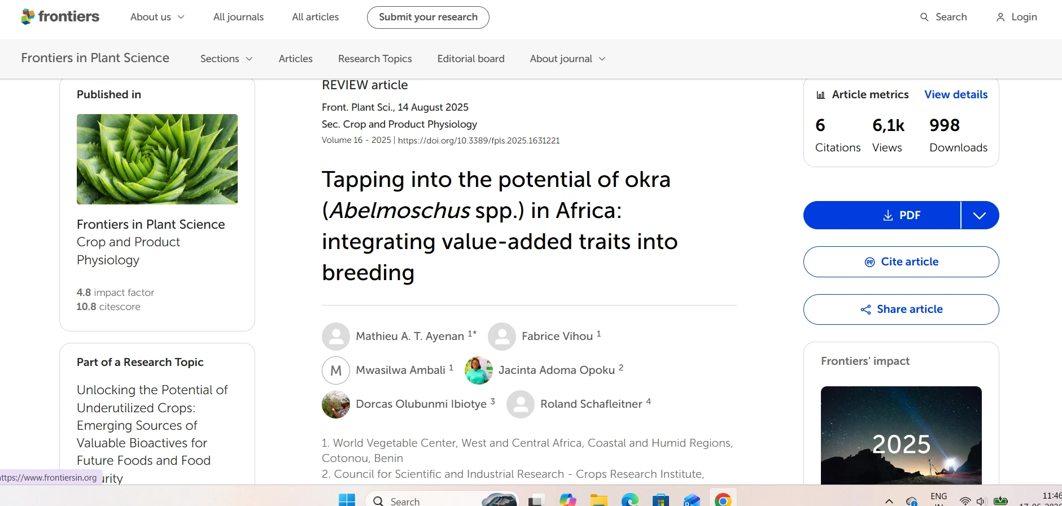This screenshot has height=506, width=1062.
Task: Click Submit your research button
Action: [428, 17]
